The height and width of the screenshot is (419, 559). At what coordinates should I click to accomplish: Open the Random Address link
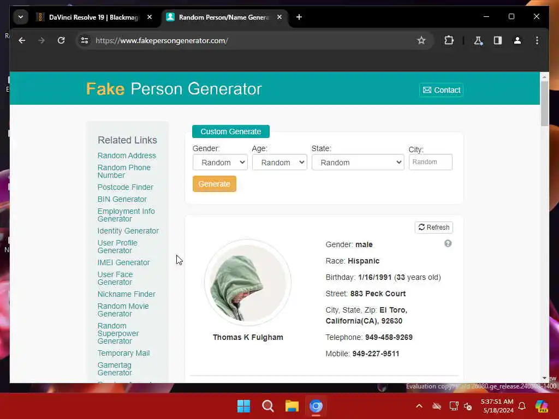127,155
